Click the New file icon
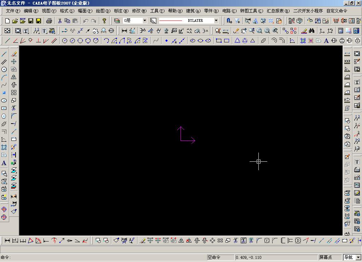 coord(7,21)
